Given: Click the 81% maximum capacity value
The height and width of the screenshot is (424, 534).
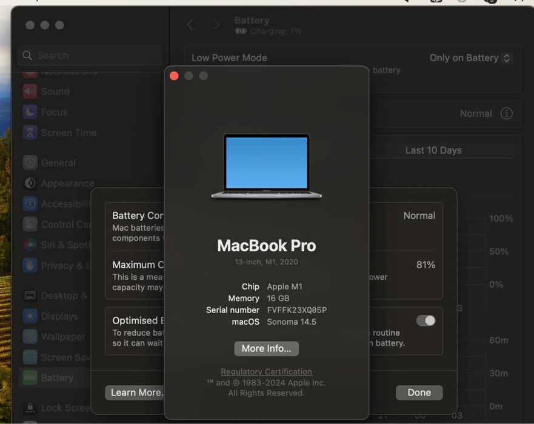Looking at the screenshot, I should click(426, 265).
